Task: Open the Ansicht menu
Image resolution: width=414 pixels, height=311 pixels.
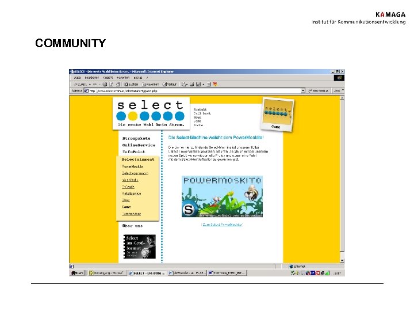Action: [108, 78]
